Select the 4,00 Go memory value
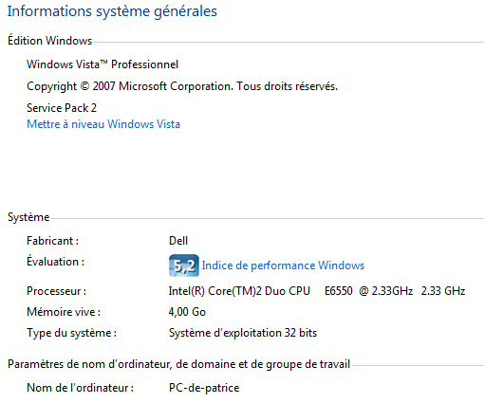484x403 pixels. click(187, 312)
